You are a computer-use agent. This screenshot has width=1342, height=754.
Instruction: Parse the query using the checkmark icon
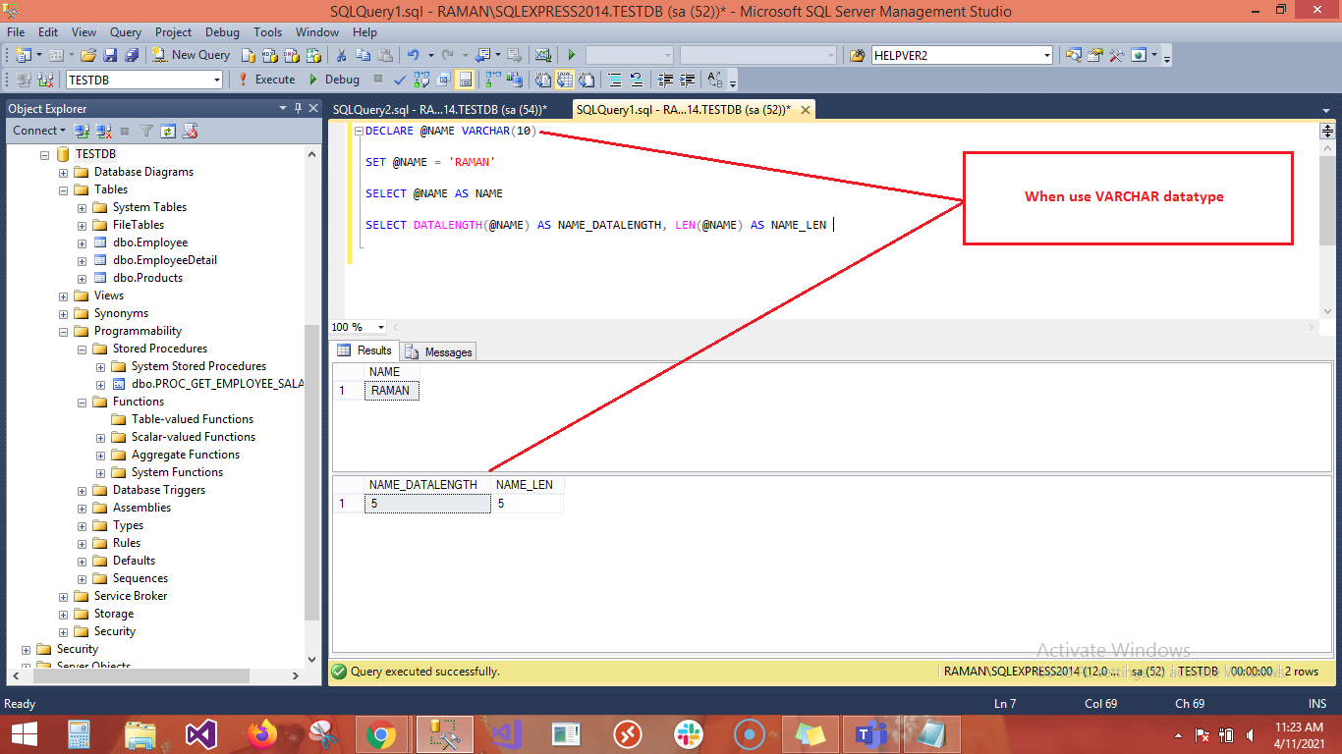click(400, 80)
